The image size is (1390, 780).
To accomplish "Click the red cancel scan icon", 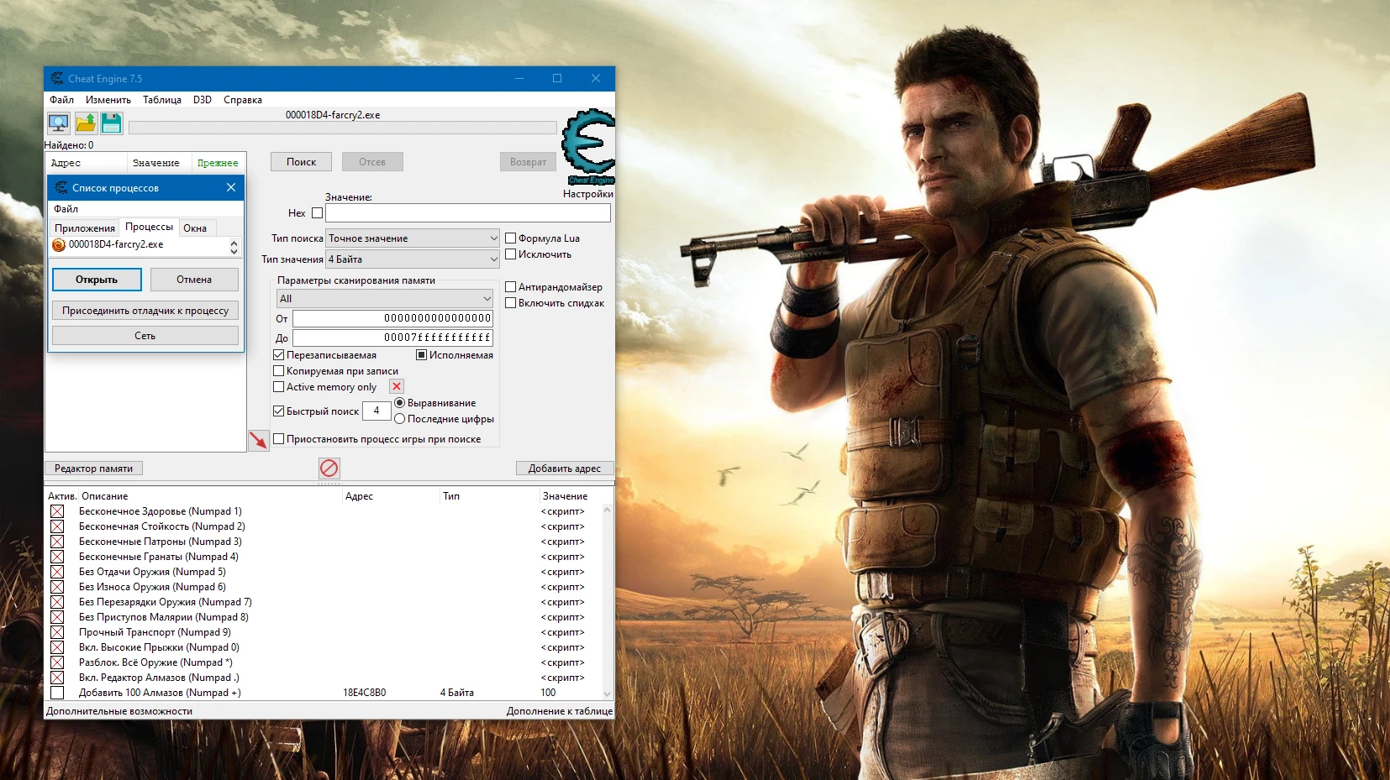I will (x=329, y=469).
